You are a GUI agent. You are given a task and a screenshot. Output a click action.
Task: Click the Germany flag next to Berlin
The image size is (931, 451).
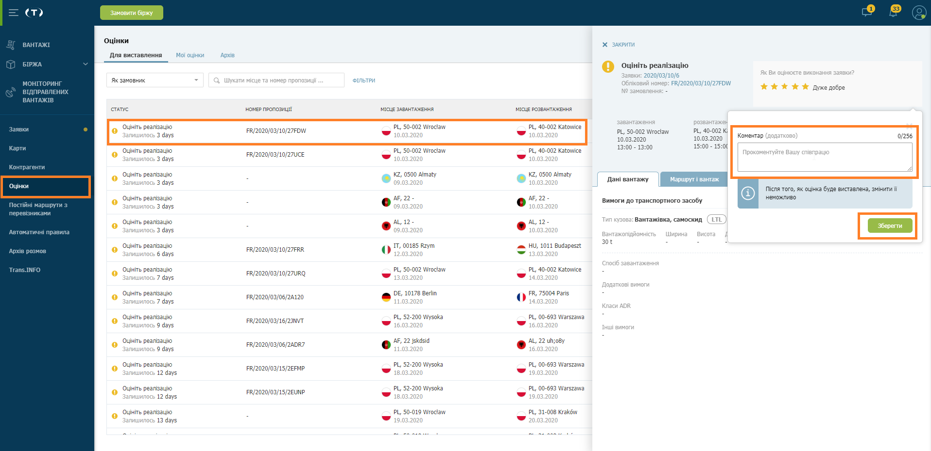386,297
